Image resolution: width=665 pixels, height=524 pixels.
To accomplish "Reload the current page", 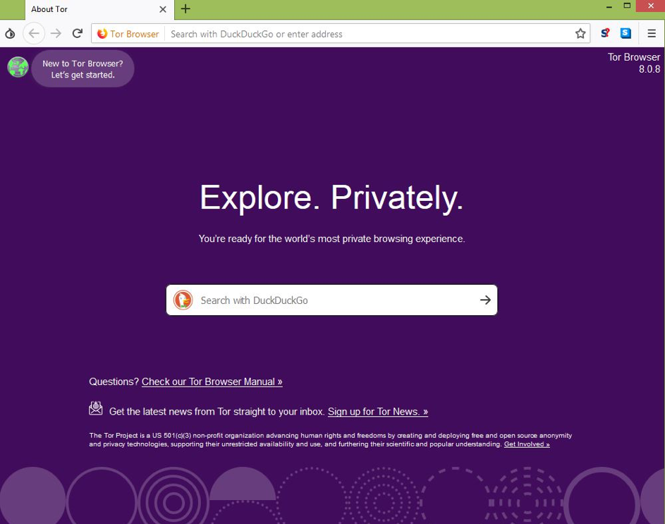I will (x=78, y=32).
